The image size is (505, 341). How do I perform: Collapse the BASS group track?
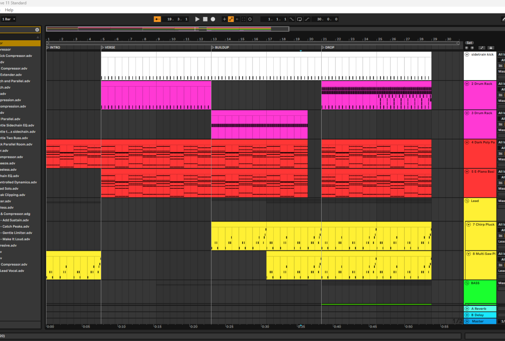tap(467, 283)
